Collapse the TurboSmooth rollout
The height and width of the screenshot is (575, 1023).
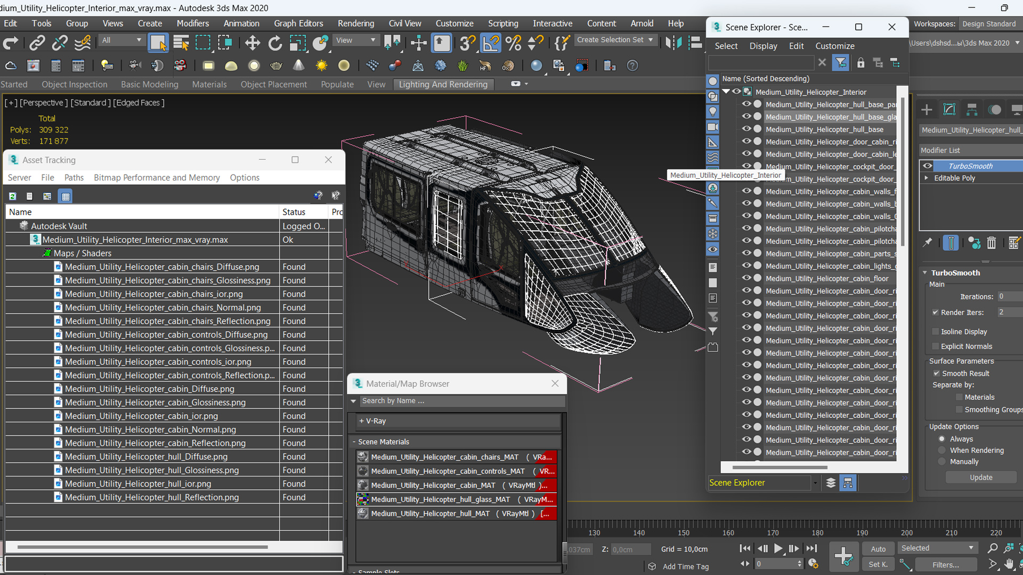925,273
